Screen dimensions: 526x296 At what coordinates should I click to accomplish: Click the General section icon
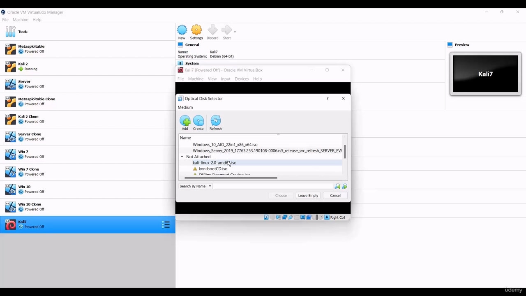180,44
